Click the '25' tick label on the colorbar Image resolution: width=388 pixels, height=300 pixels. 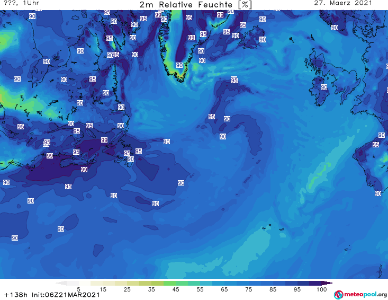[x=127, y=289]
